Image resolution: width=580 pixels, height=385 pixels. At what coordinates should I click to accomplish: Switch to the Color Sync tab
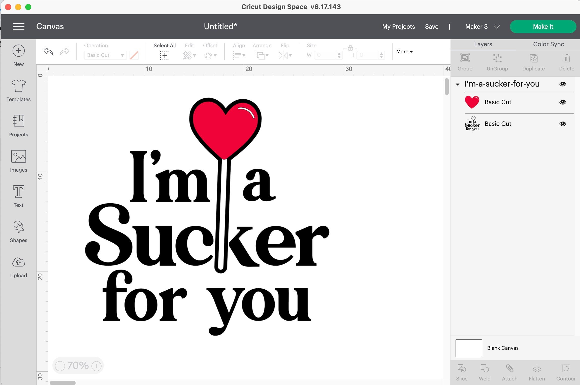click(548, 44)
